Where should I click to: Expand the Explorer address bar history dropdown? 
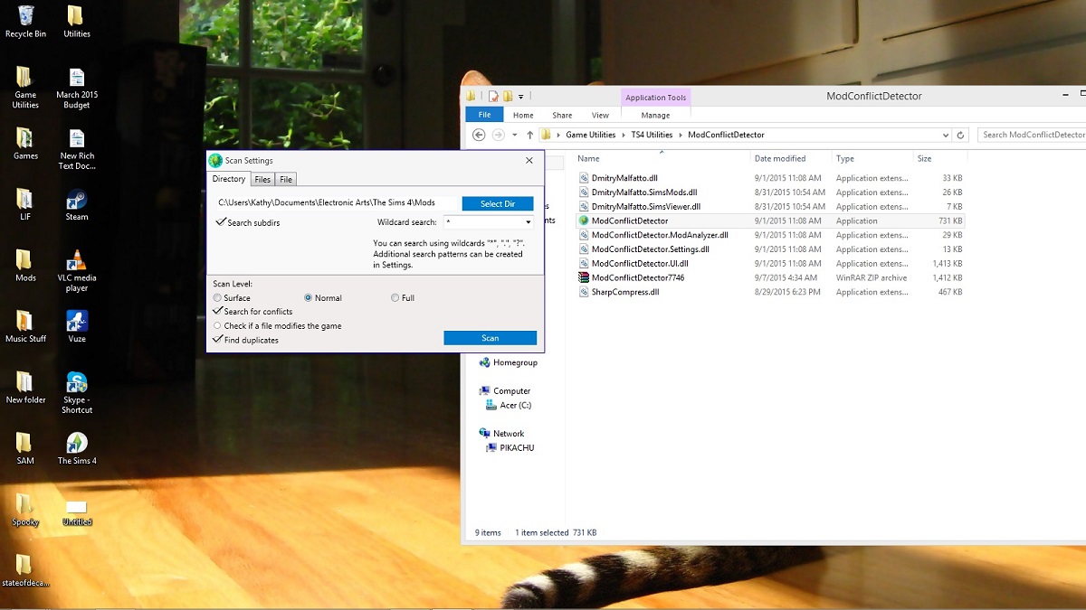946,135
